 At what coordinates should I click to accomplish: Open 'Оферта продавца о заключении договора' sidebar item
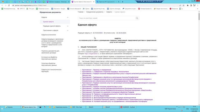(52, 43)
